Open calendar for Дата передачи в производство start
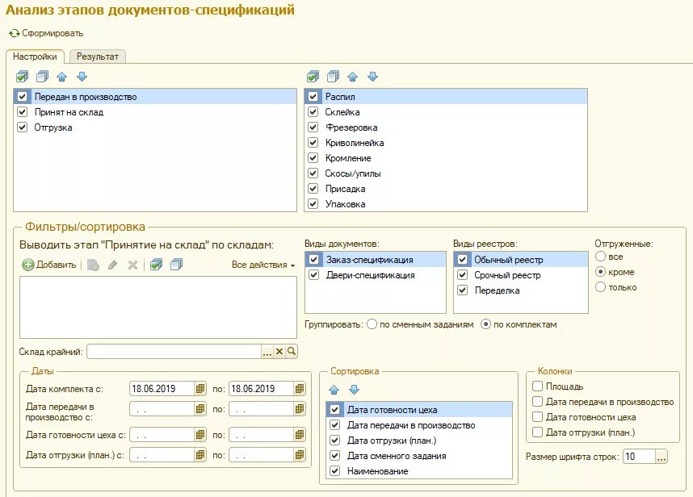Image resolution: width=693 pixels, height=497 pixels. click(200, 409)
